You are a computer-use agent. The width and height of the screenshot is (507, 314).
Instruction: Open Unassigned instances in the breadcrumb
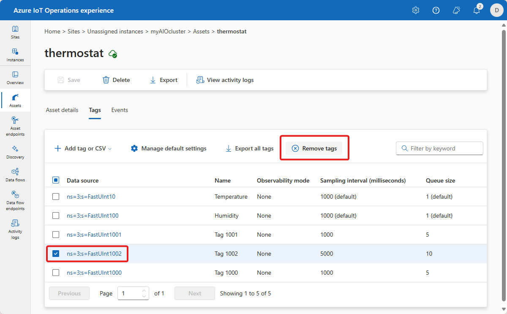click(x=115, y=31)
